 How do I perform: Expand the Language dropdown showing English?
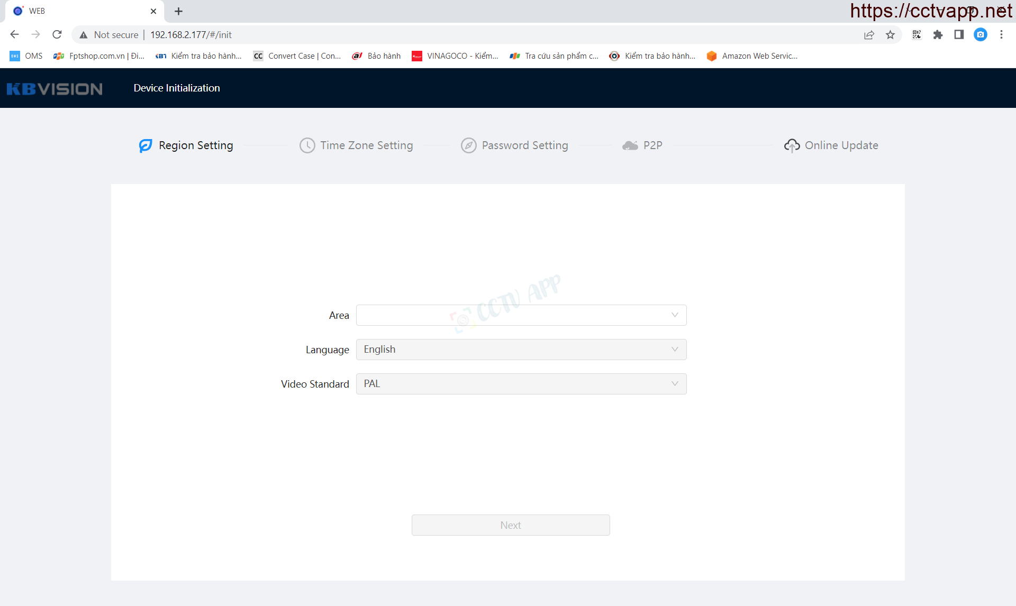521,350
